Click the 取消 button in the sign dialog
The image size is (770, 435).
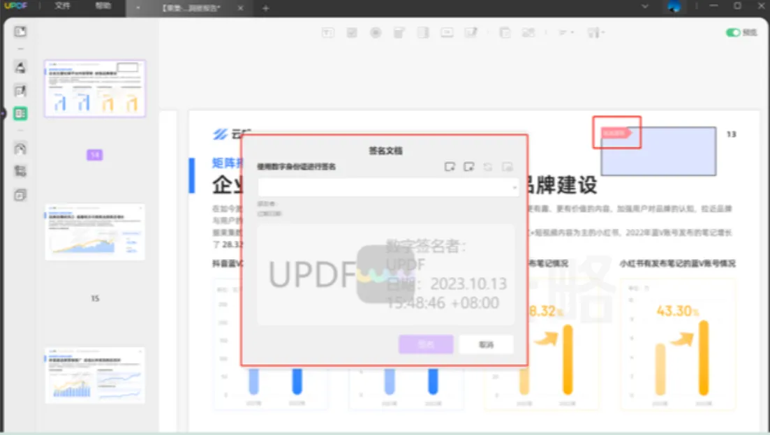click(x=486, y=345)
